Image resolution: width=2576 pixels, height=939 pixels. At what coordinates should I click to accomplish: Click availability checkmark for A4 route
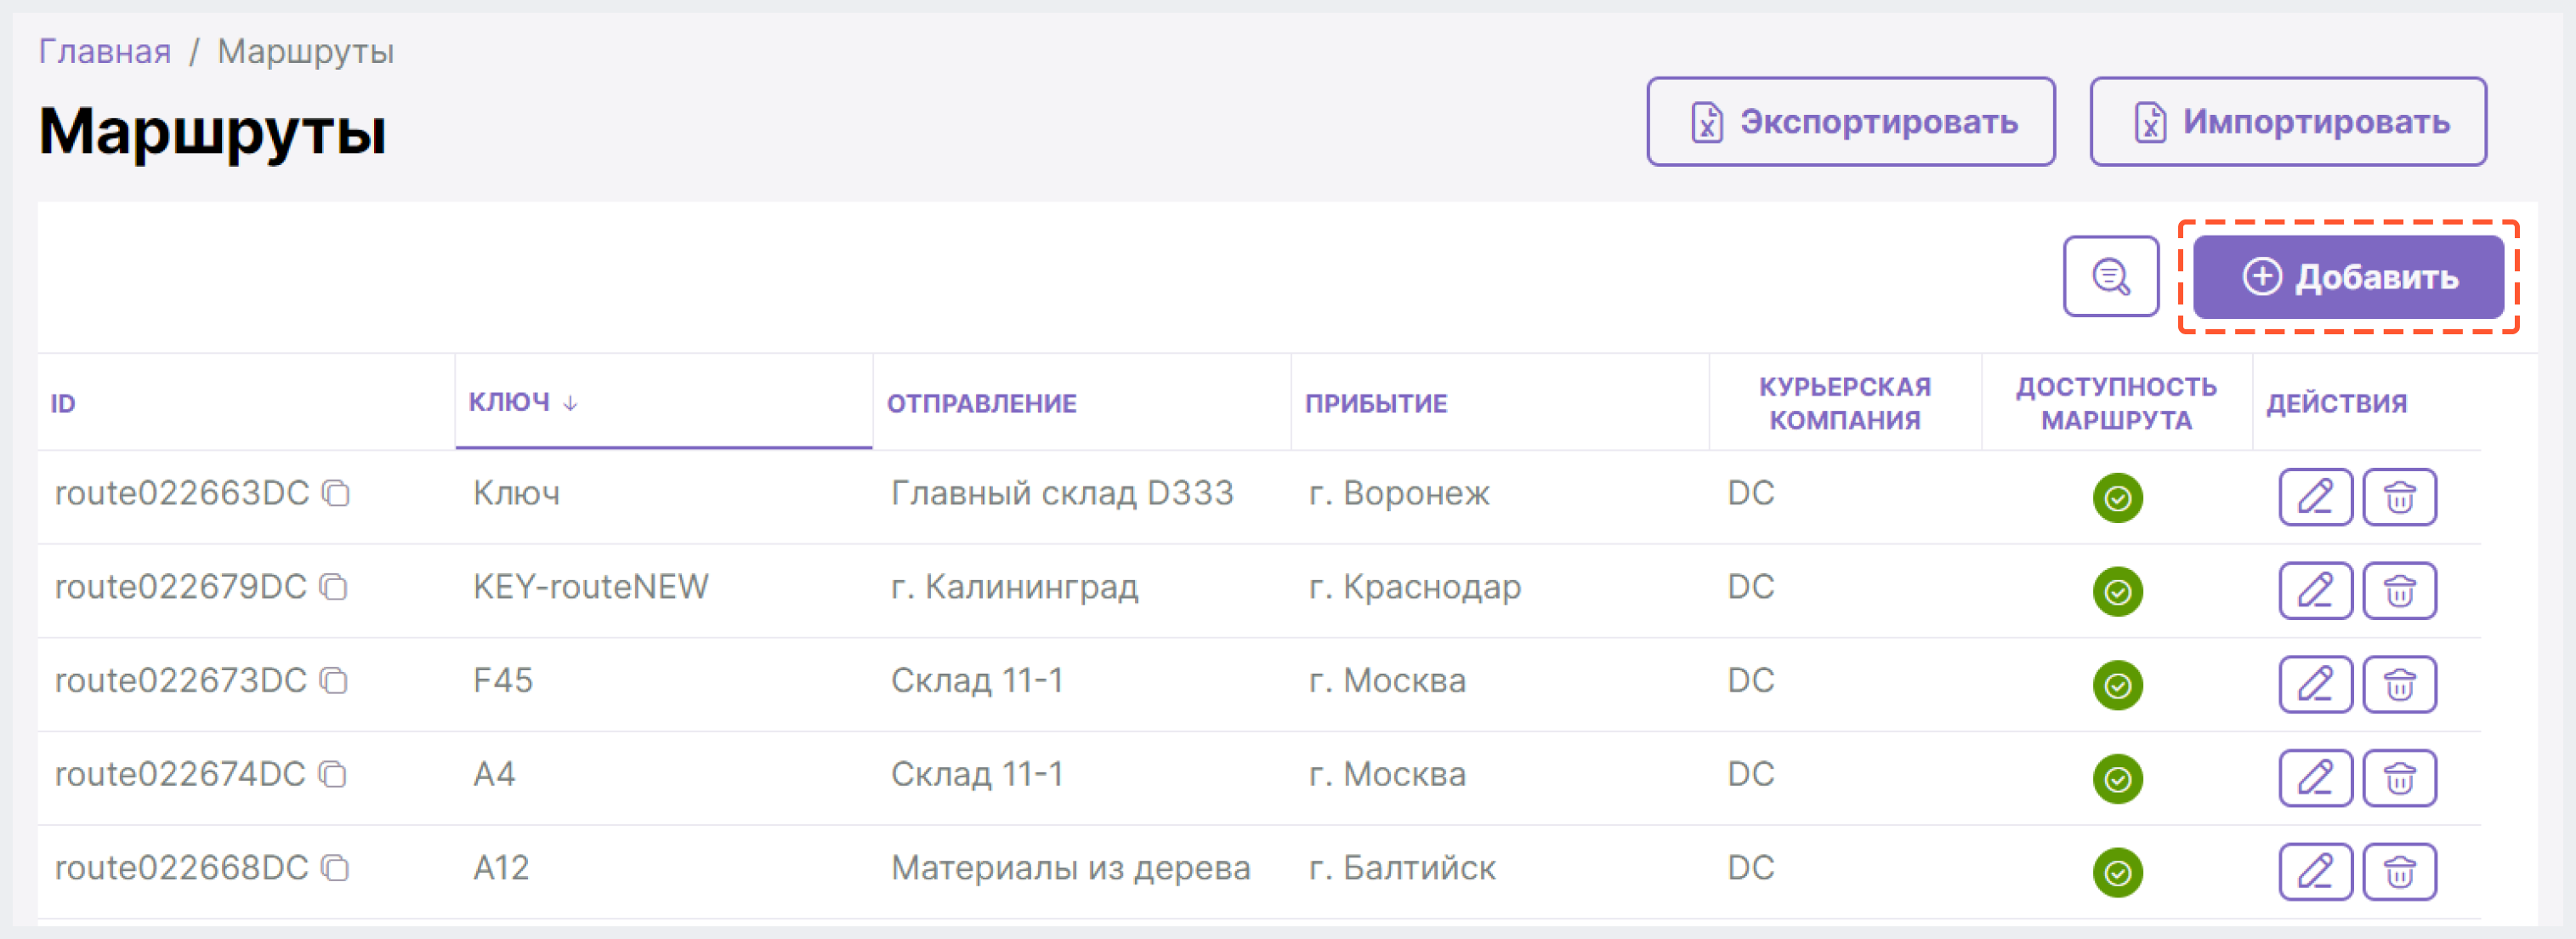2117,779
